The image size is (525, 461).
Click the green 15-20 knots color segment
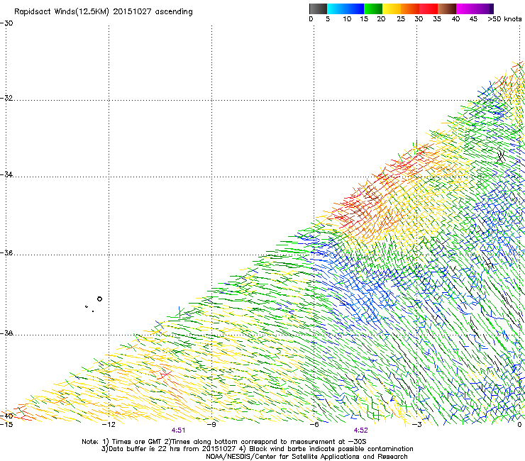373,9
